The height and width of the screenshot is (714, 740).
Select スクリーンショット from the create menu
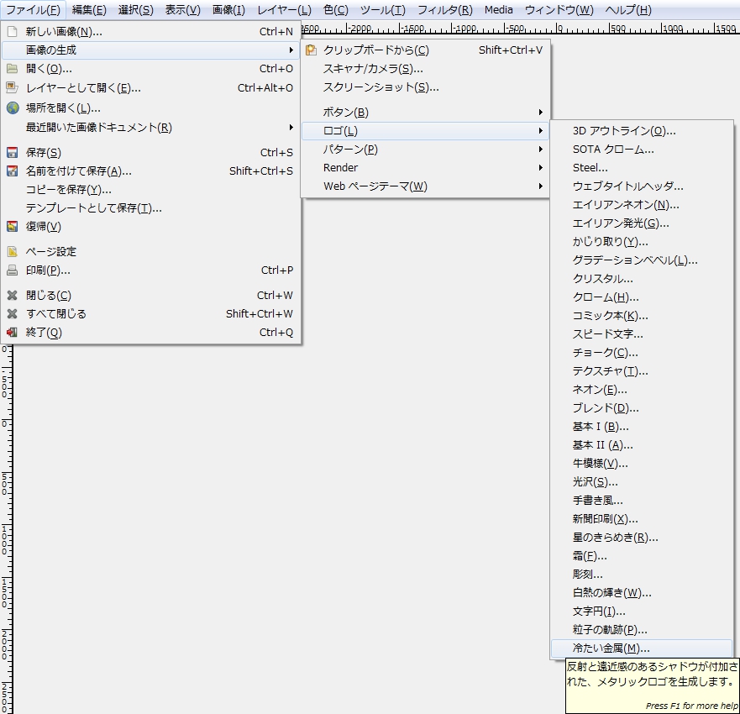[380, 87]
